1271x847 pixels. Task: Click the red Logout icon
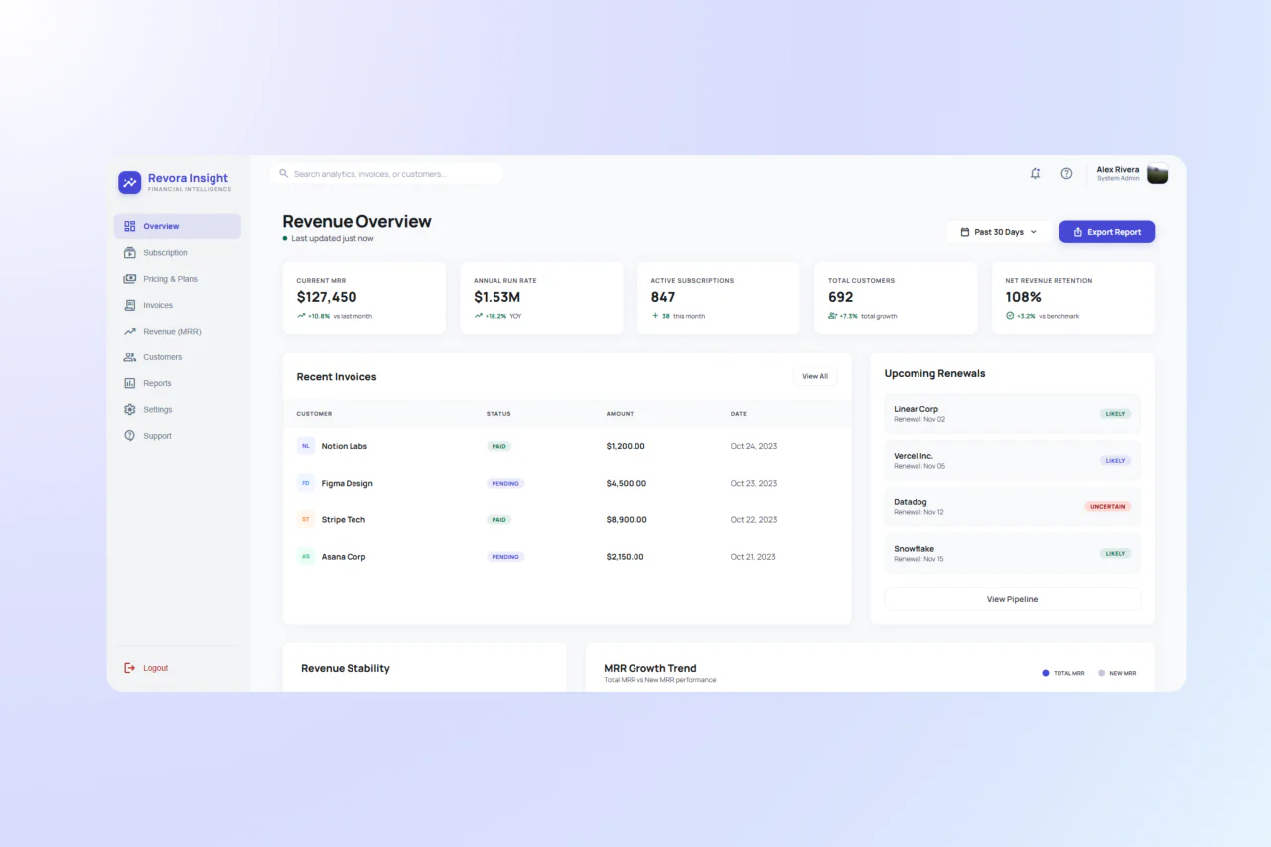130,668
